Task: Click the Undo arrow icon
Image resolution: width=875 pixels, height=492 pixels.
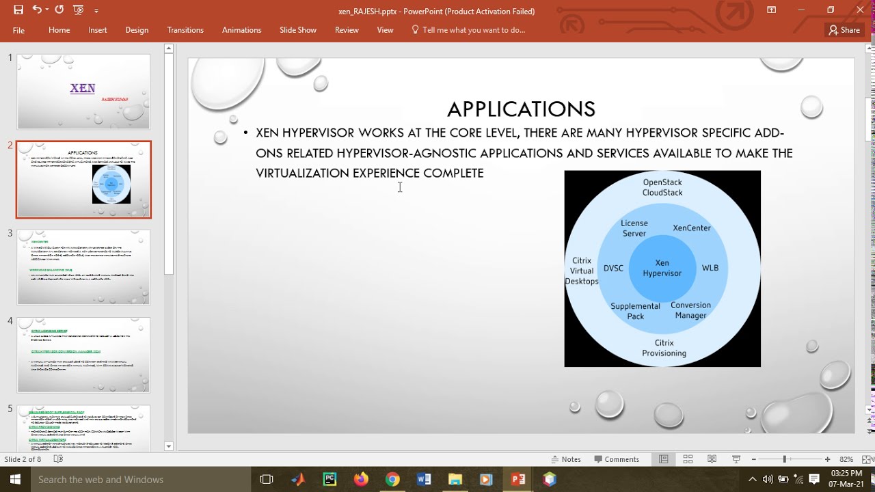Action: pyautogui.click(x=37, y=10)
